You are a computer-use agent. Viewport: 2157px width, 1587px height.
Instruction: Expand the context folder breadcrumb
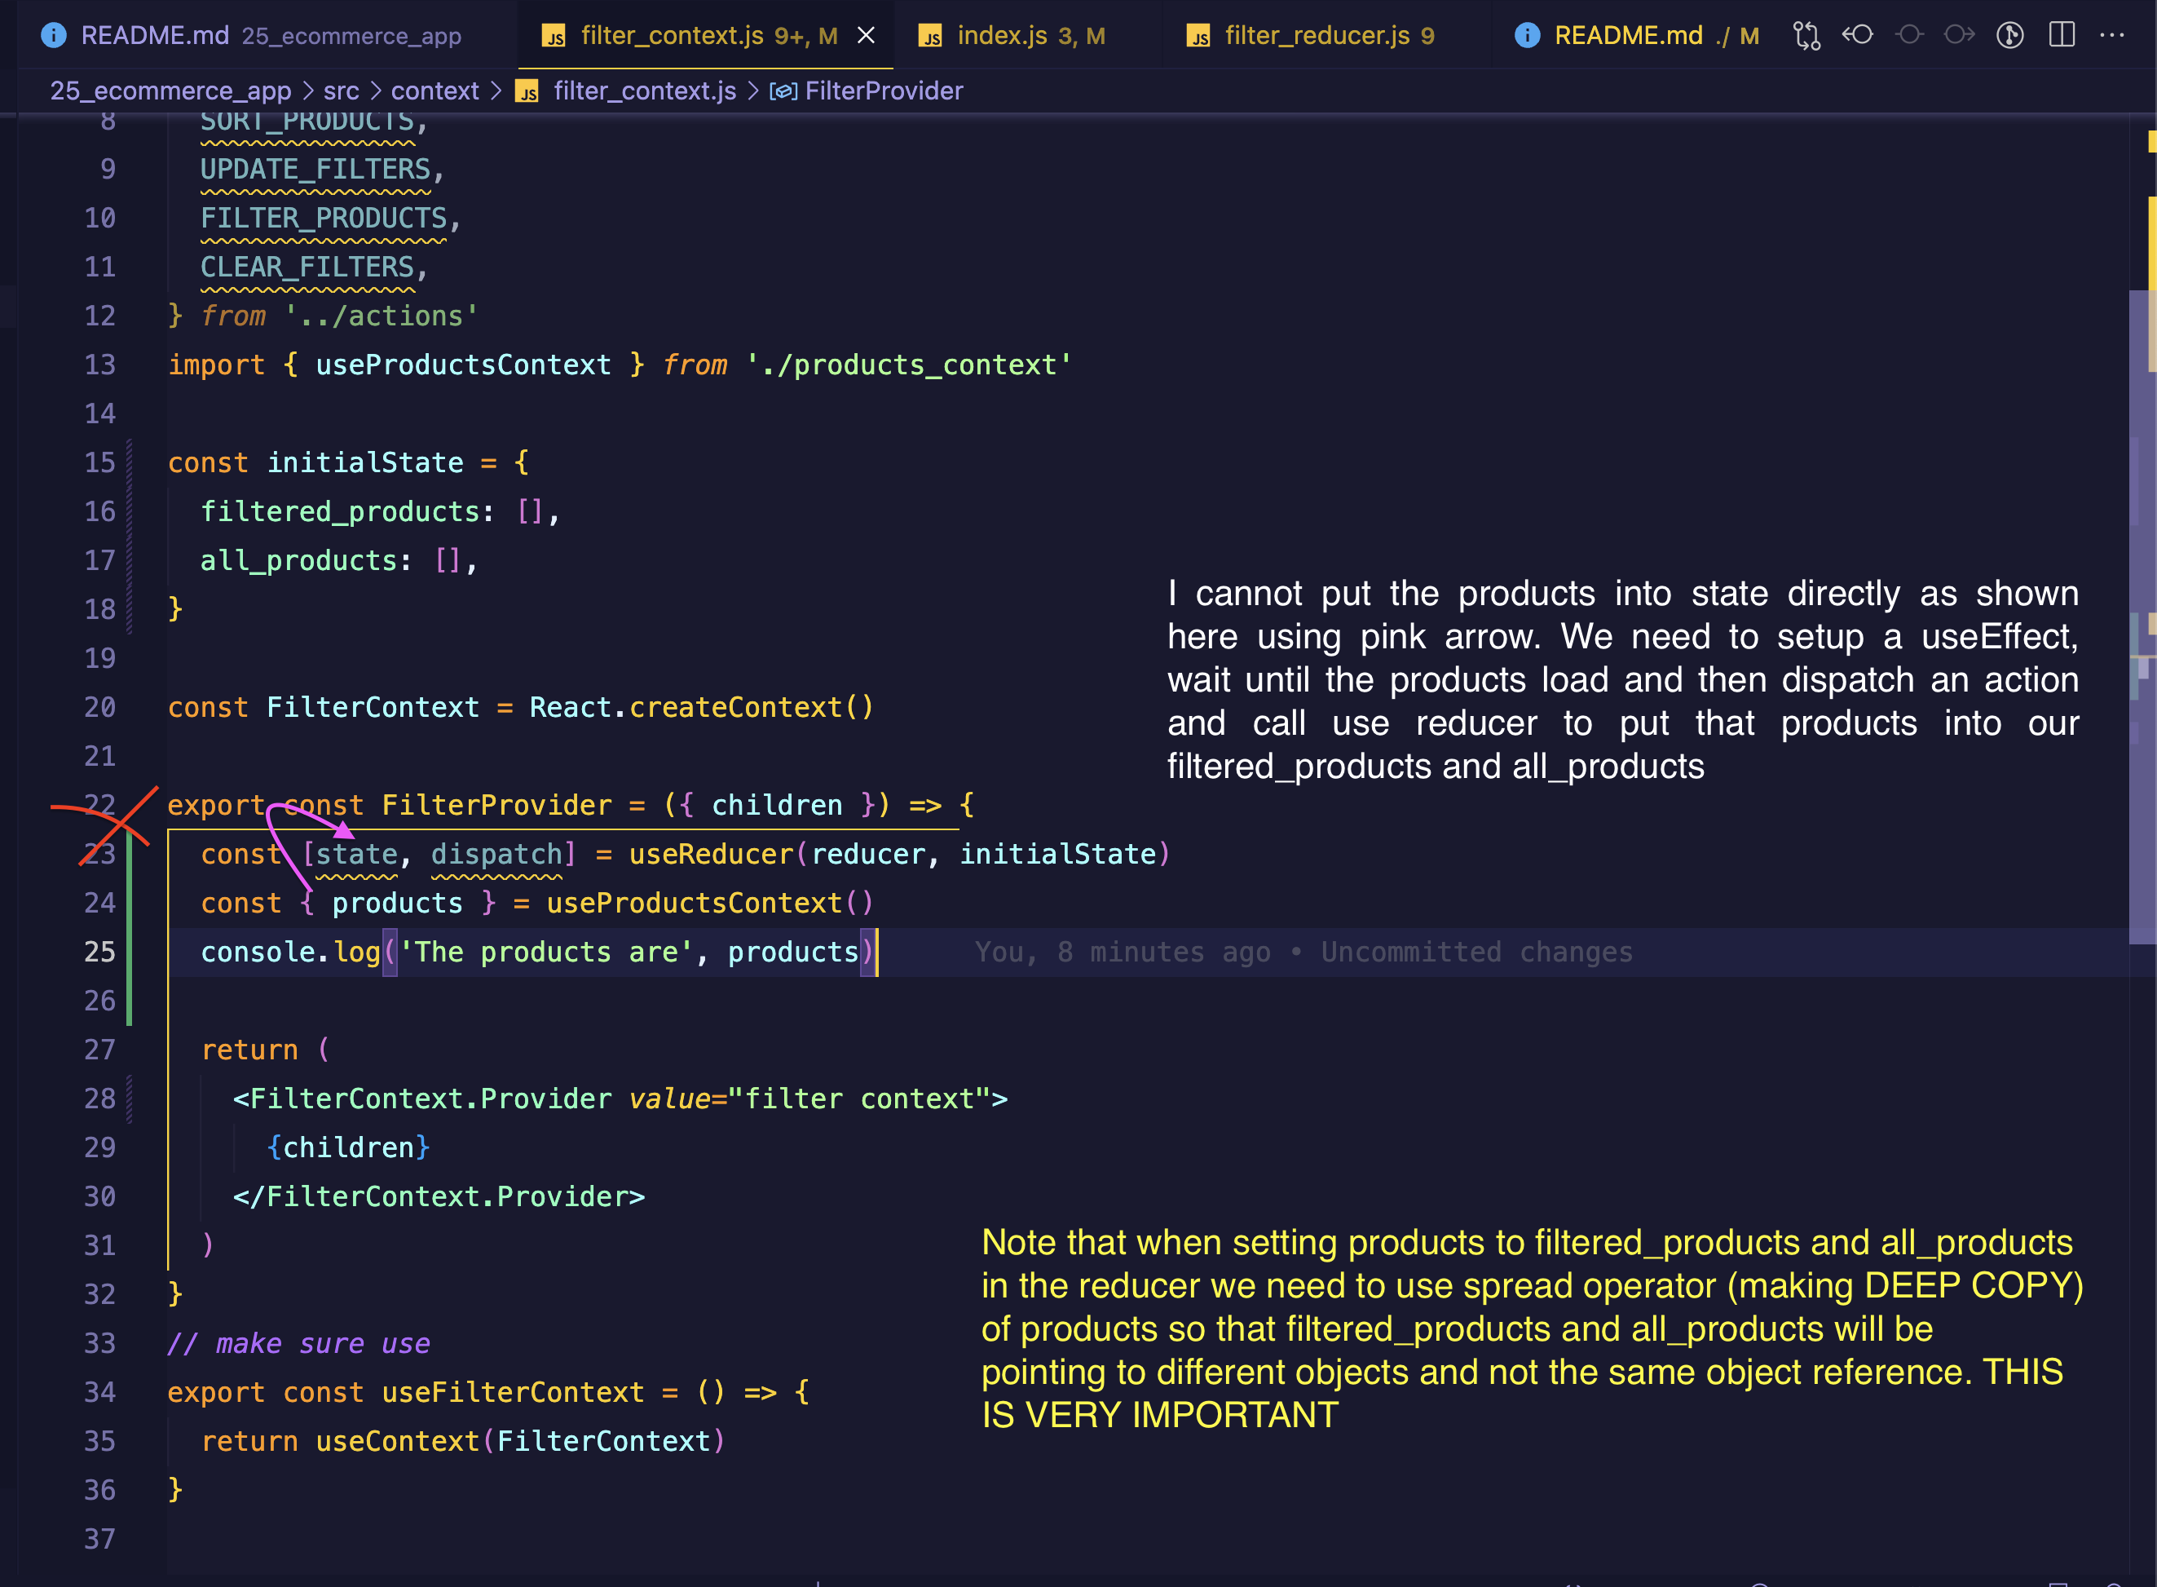tap(434, 91)
